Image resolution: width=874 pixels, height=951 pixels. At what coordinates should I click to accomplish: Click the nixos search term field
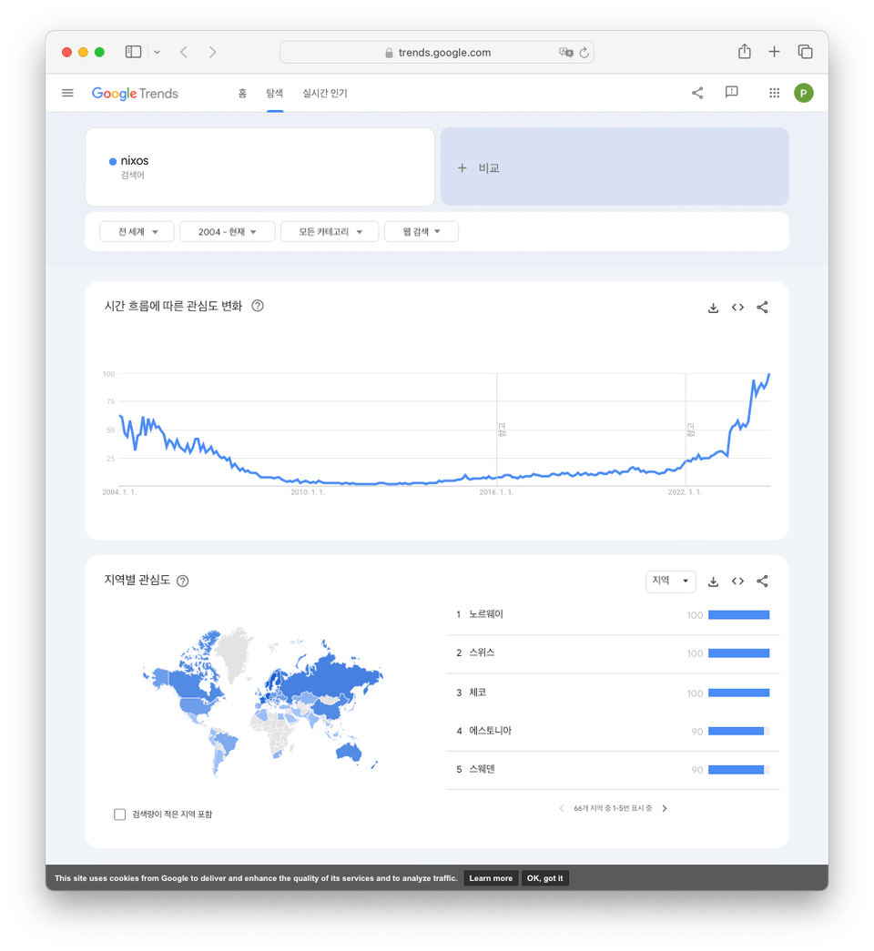click(x=259, y=167)
